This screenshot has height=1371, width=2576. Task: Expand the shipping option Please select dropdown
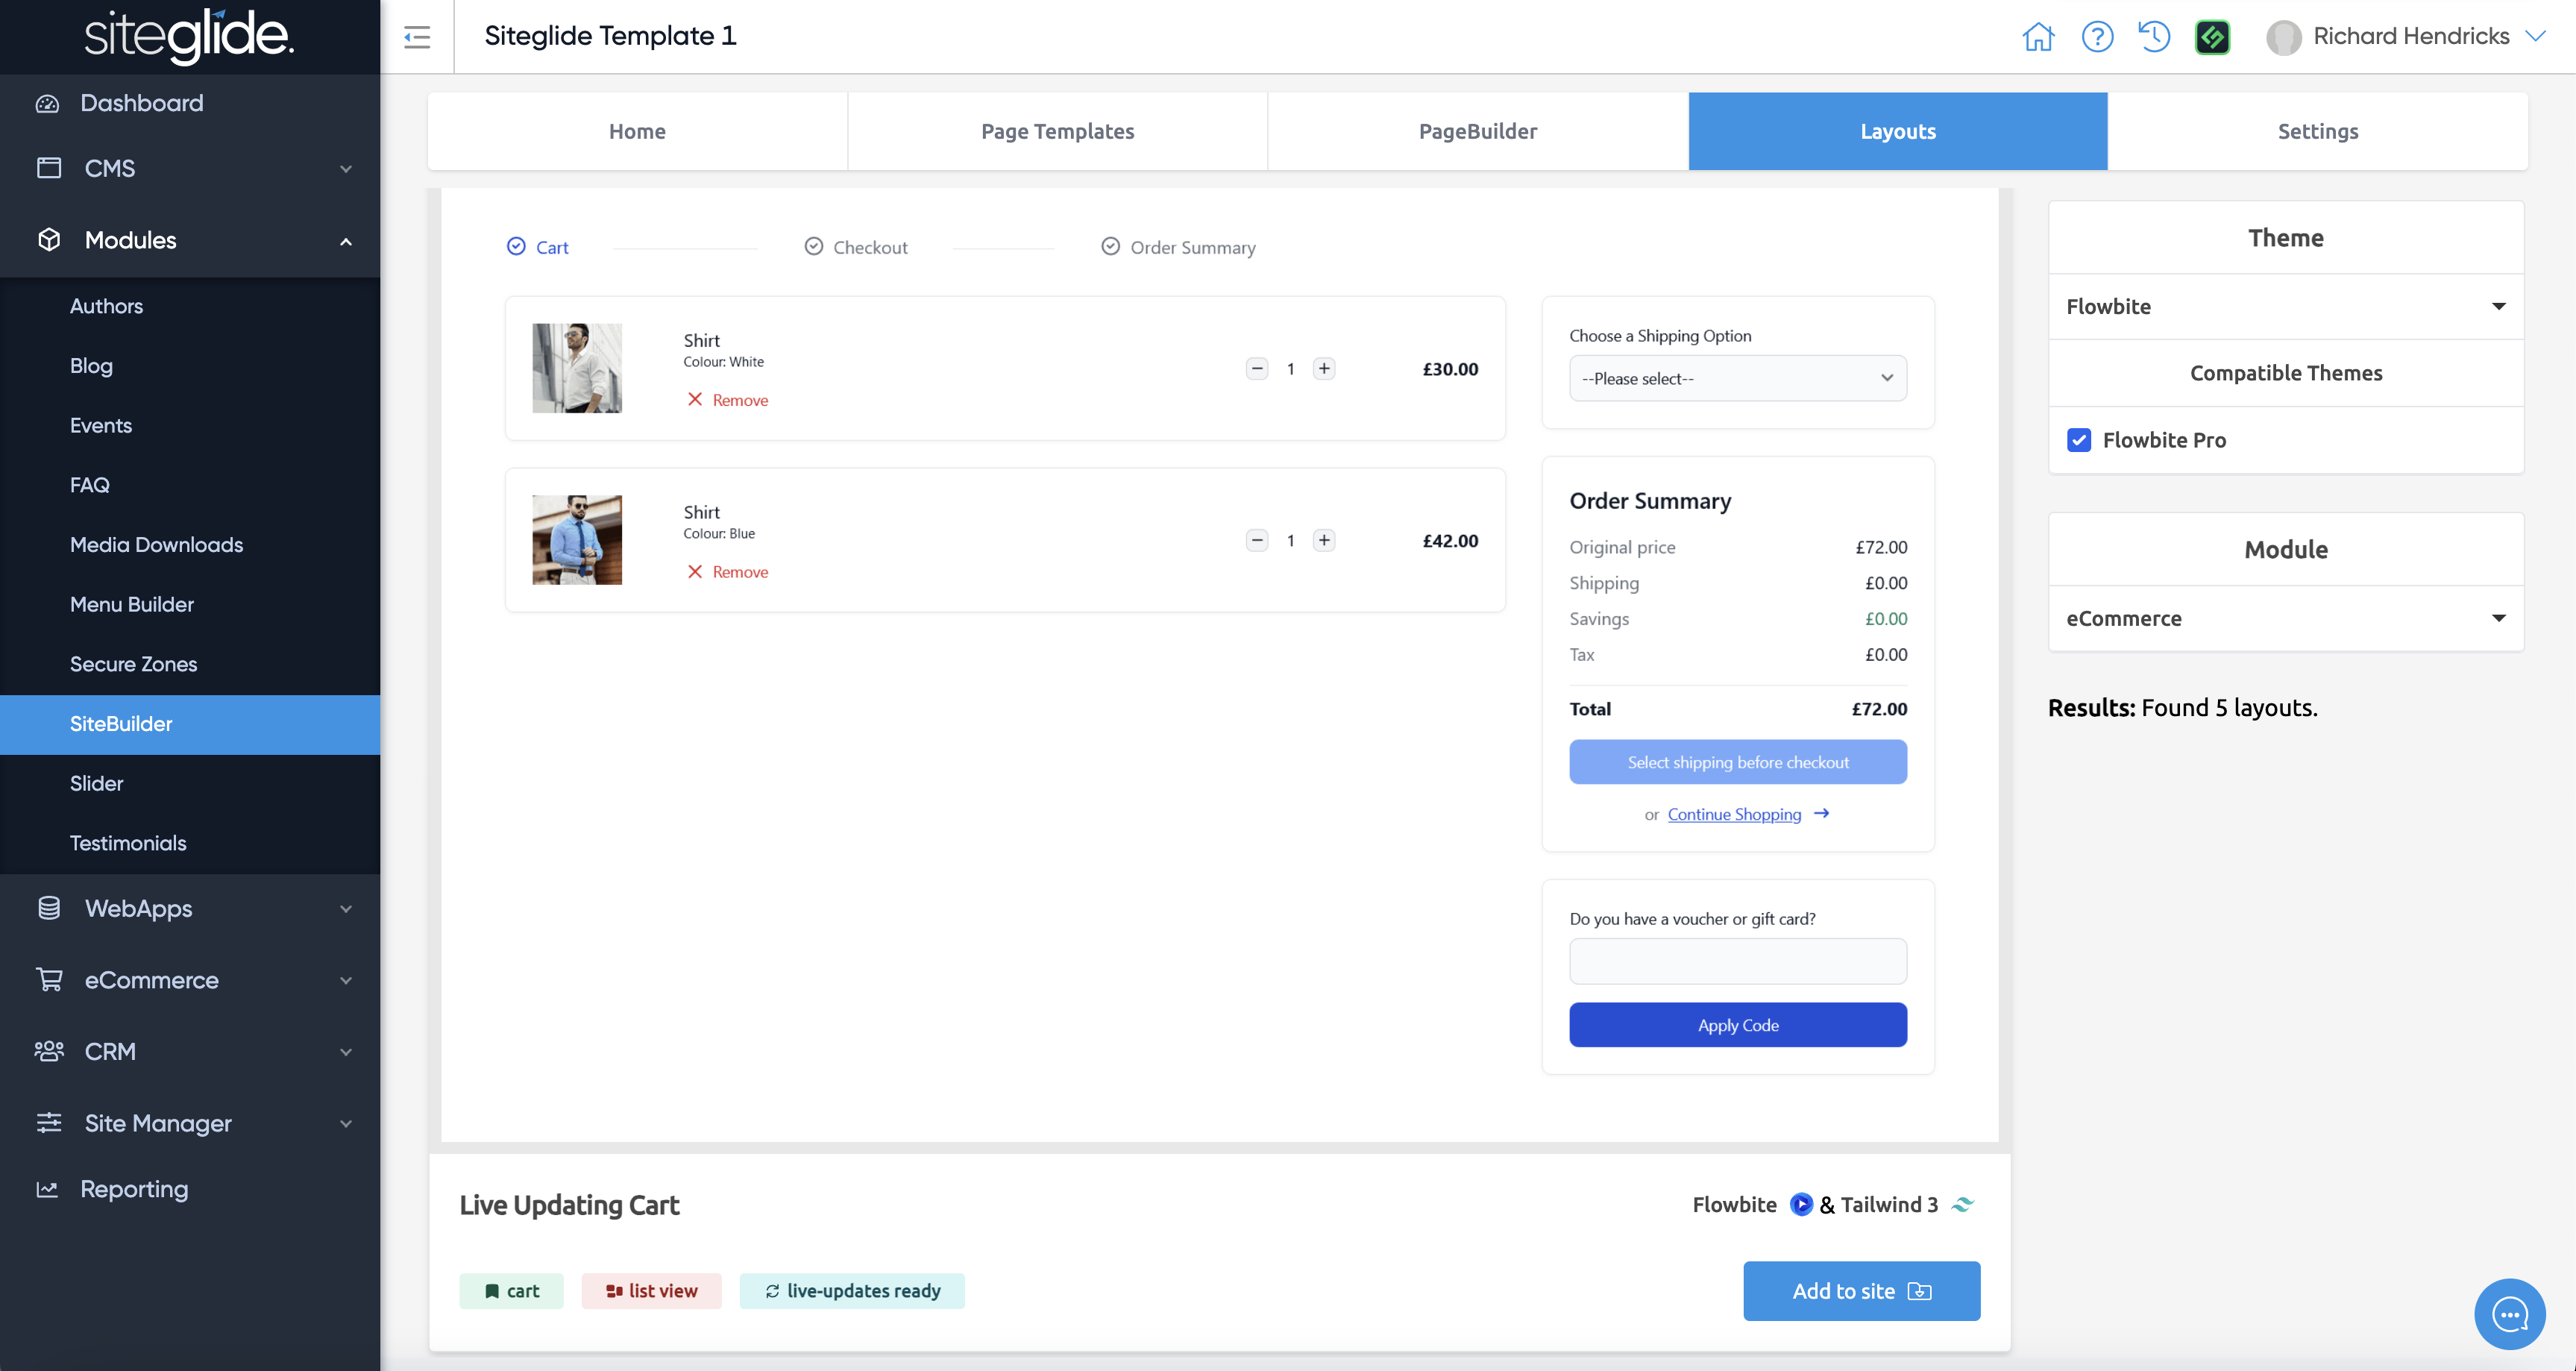[1737, 379]
